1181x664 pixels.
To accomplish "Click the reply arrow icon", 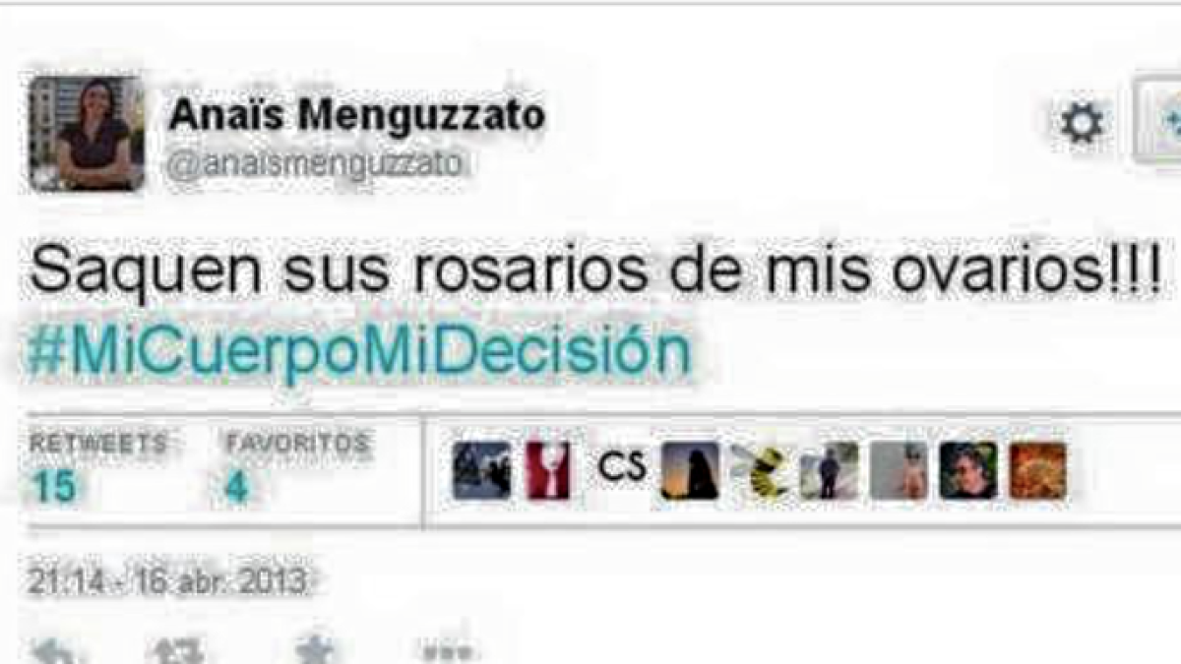I will 57,652.
